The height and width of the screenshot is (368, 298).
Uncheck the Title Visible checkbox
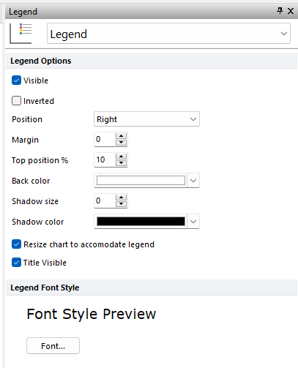16,263
